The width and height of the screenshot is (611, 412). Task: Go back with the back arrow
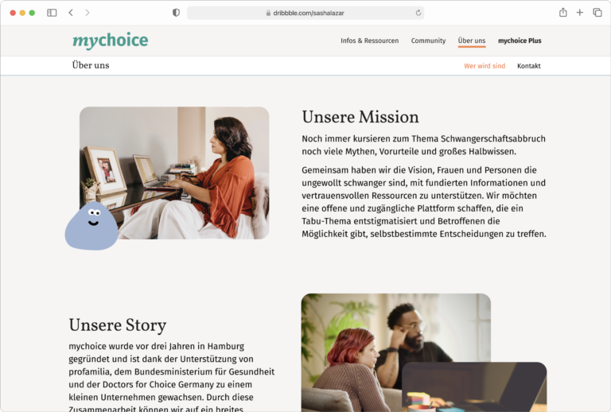[x=71, y=13]
